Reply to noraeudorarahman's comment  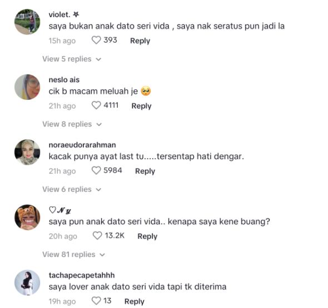tap(145, 171)
